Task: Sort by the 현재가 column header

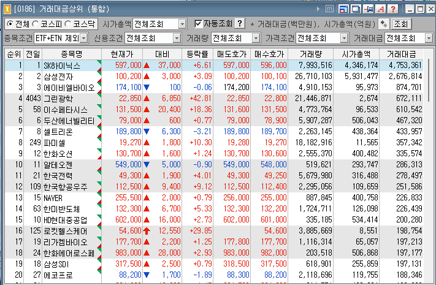Action: click(x=122, y=54)
